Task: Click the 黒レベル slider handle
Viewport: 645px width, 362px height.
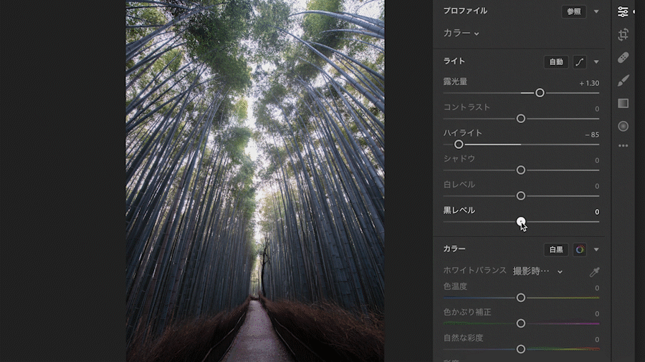Action: [521, 222]
